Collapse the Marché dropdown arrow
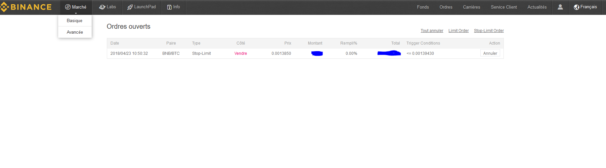This screenshot has height=168, width=606. [x=76, y=13]
